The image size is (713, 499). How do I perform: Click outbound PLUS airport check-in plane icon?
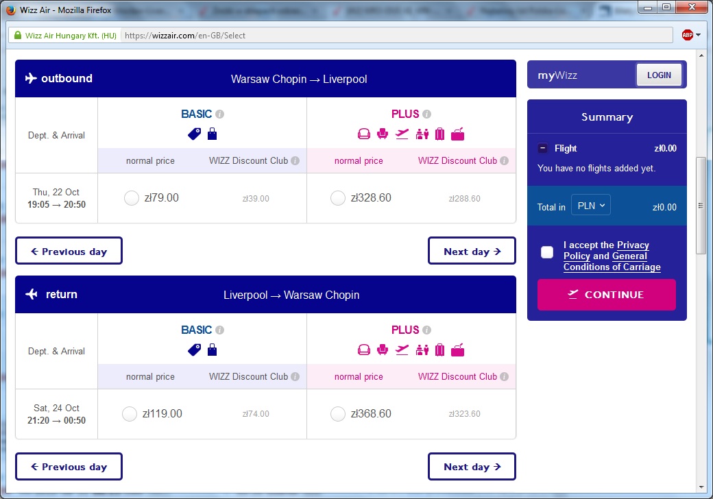402,134
